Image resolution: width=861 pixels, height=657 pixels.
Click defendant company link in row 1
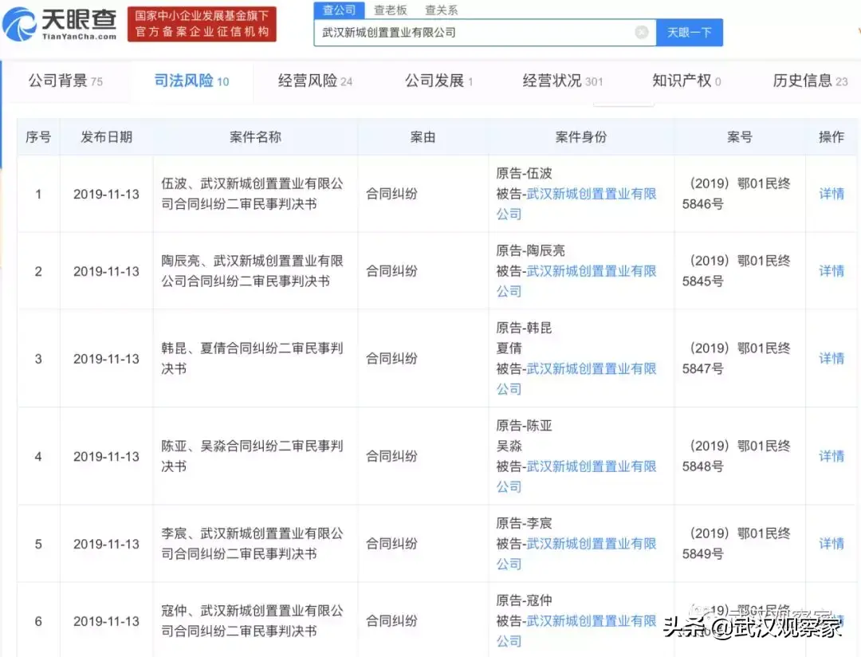coord(576,204)
